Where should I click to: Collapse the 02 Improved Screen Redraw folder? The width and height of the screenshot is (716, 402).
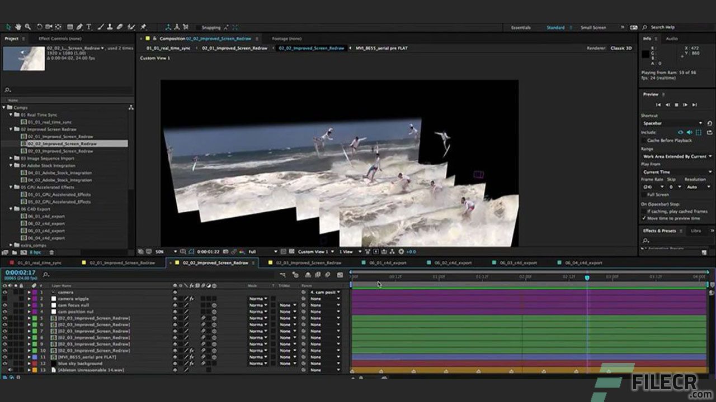click(x=10, y=129)
